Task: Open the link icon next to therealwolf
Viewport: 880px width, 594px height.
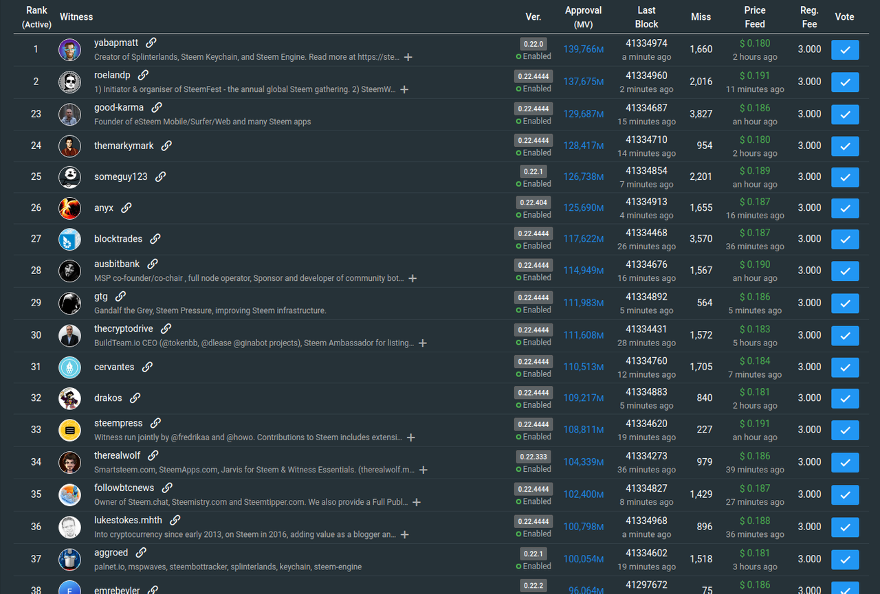Action: [x=153, y=455]
